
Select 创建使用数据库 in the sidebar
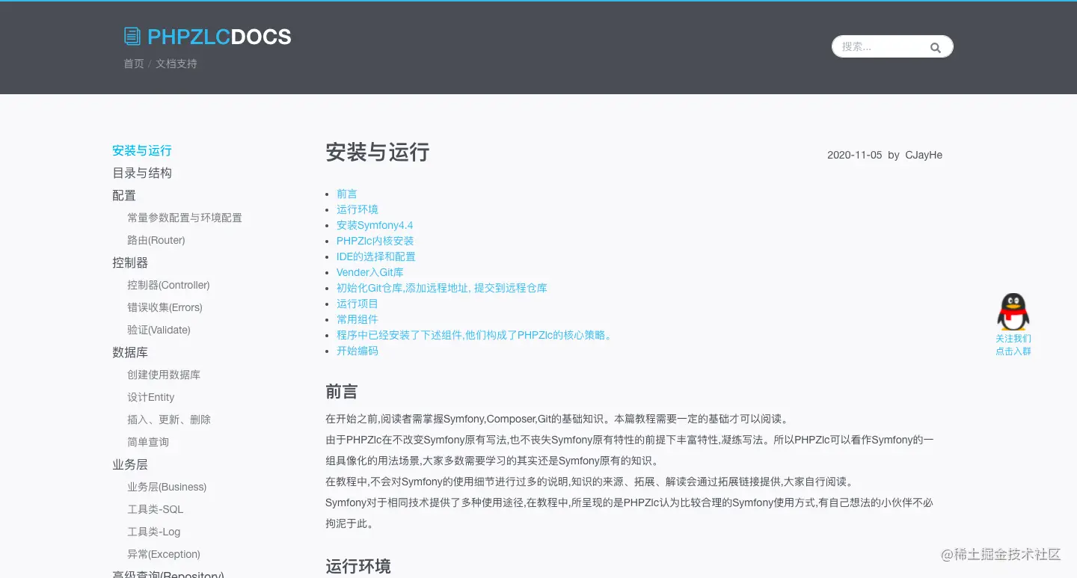pyautogui.click(x=164, y=375)
